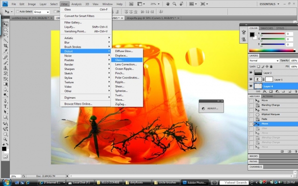
Task: Expand the Essentials workspace dropdown
Action: tap(270, 4)
